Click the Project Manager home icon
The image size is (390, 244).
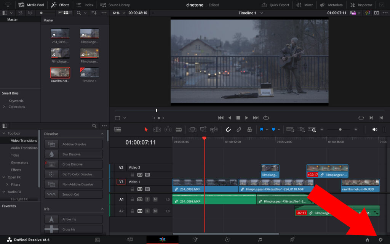point(367,240)
